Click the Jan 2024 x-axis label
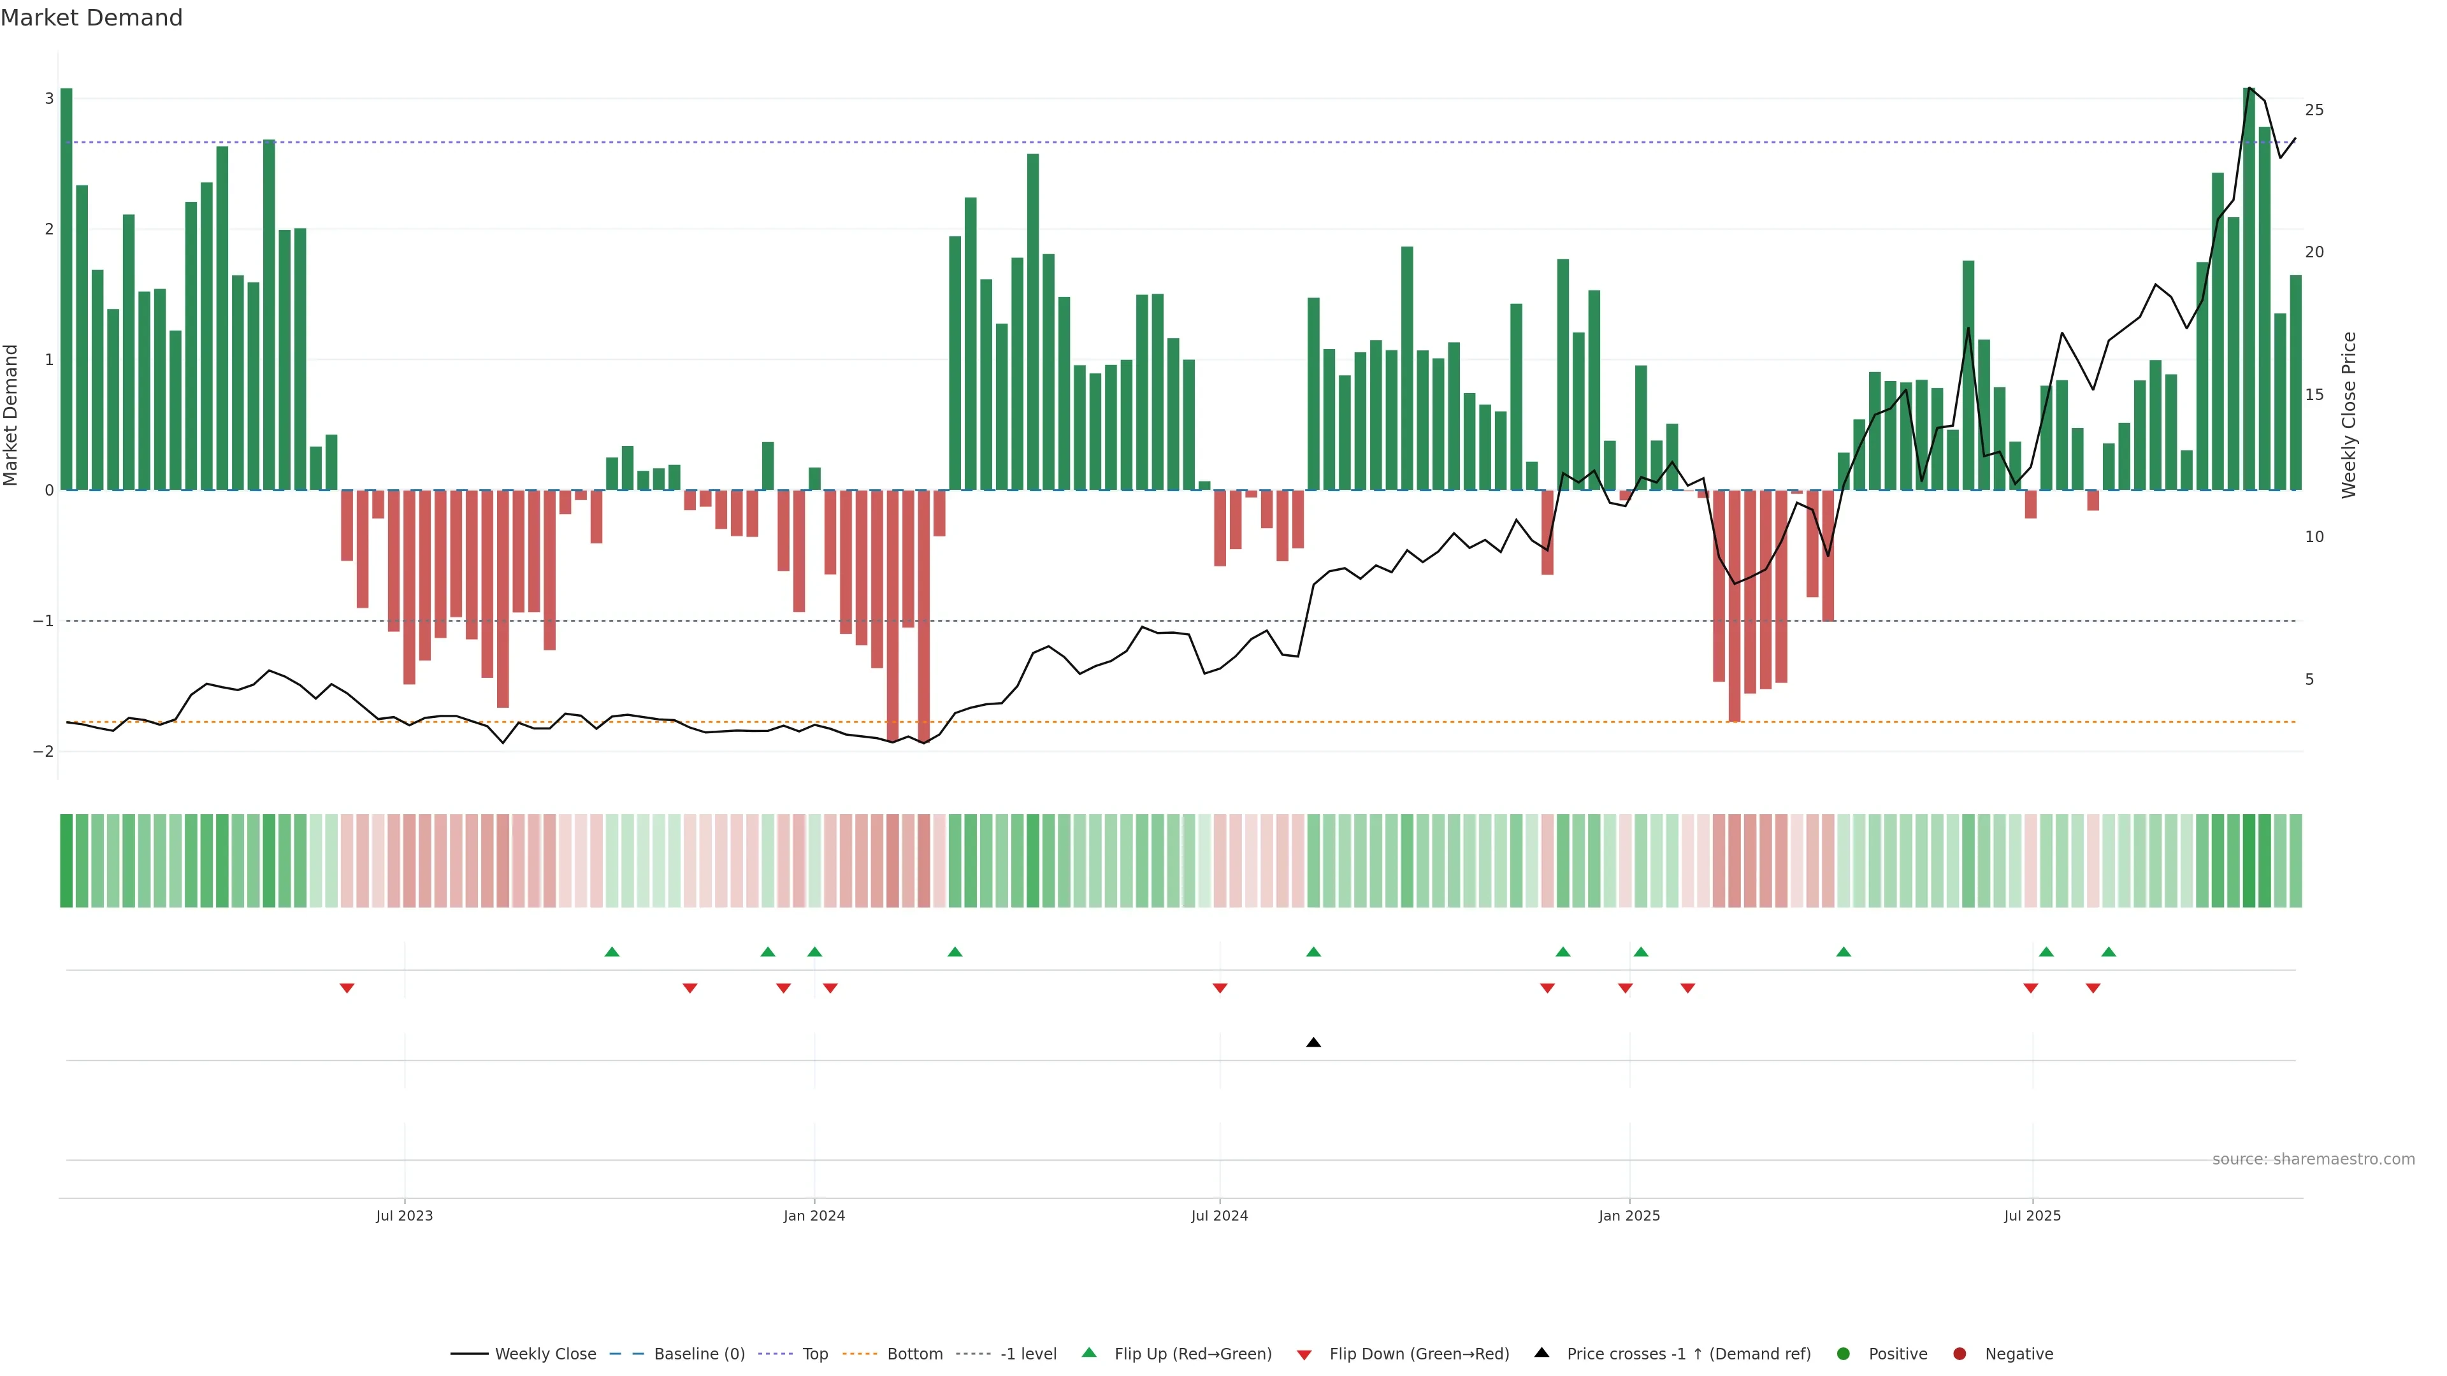 tap(814, 1215)
